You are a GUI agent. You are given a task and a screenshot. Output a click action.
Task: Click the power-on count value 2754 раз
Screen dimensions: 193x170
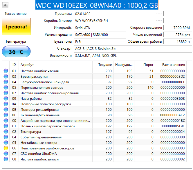(x=178, y=35)
